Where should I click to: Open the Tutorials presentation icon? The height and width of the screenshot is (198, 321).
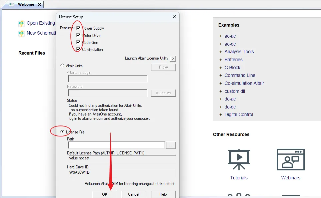(239, 159)
